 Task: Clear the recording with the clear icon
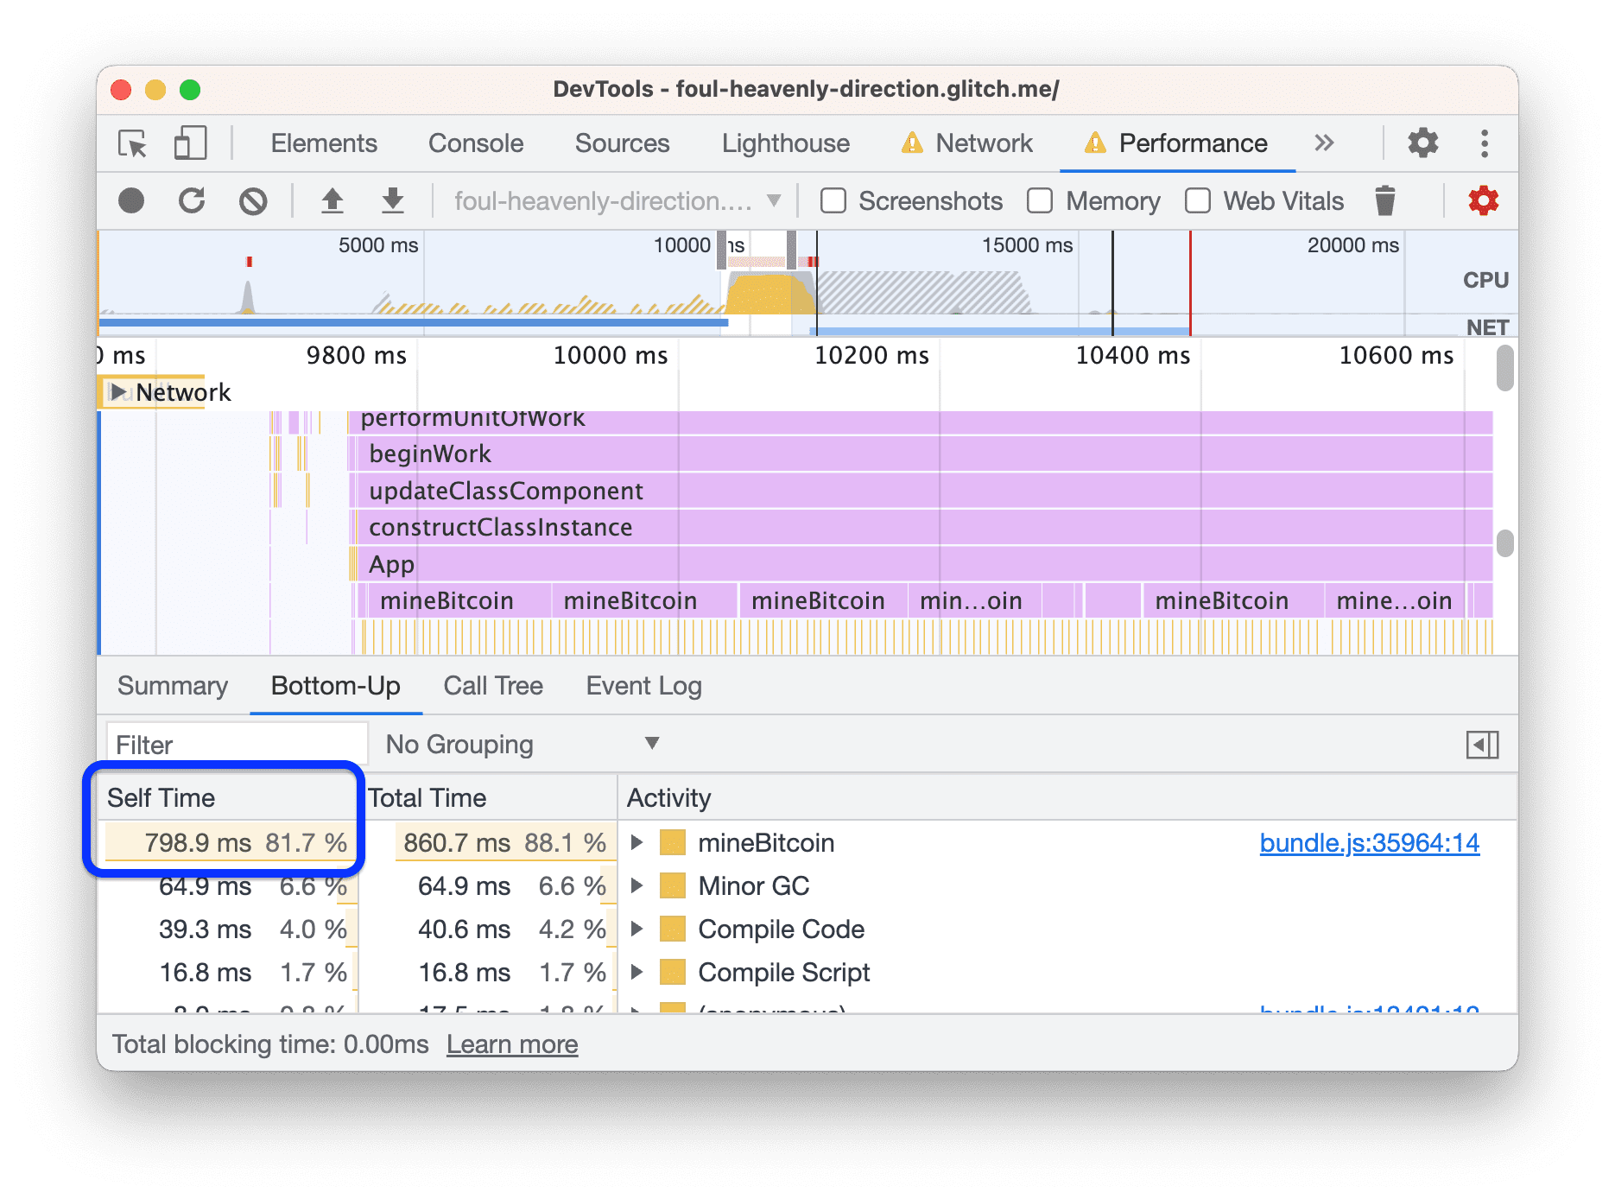pos(253,201)
